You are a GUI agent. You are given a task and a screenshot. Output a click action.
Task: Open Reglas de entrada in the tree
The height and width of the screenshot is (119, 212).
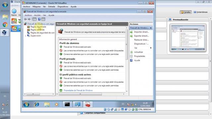click(38, 27)
